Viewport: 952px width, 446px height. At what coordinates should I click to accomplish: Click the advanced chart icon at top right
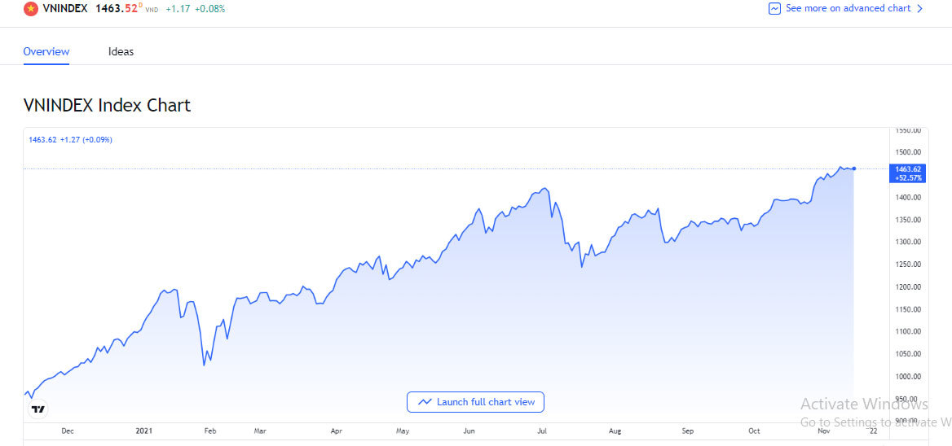(774, 9)
